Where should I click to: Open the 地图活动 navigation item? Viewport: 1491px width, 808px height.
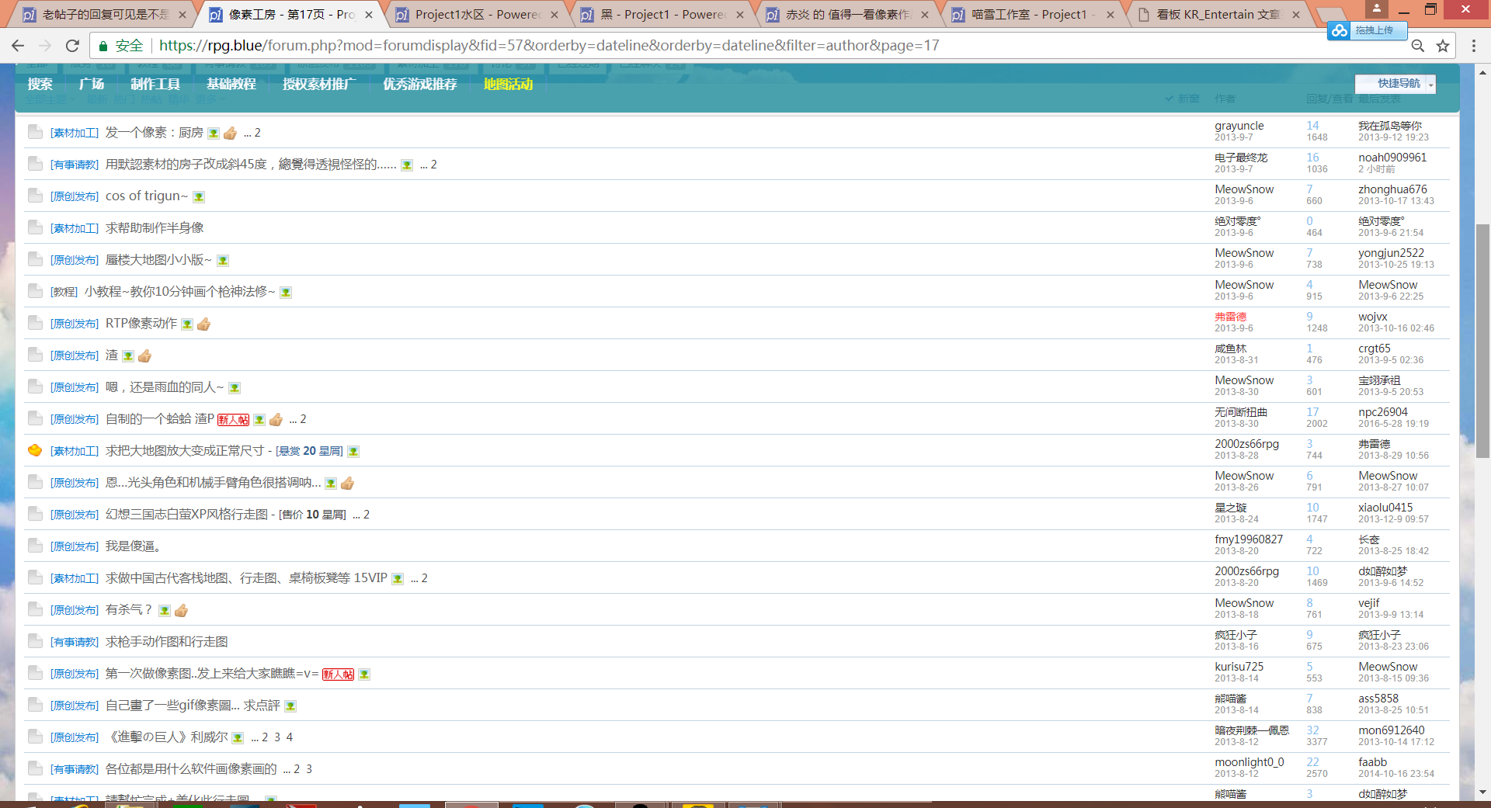point(509,84)
